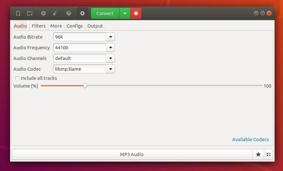283x171 pixels.
Task: Open the Configs tab
Action: click(74, 26)
